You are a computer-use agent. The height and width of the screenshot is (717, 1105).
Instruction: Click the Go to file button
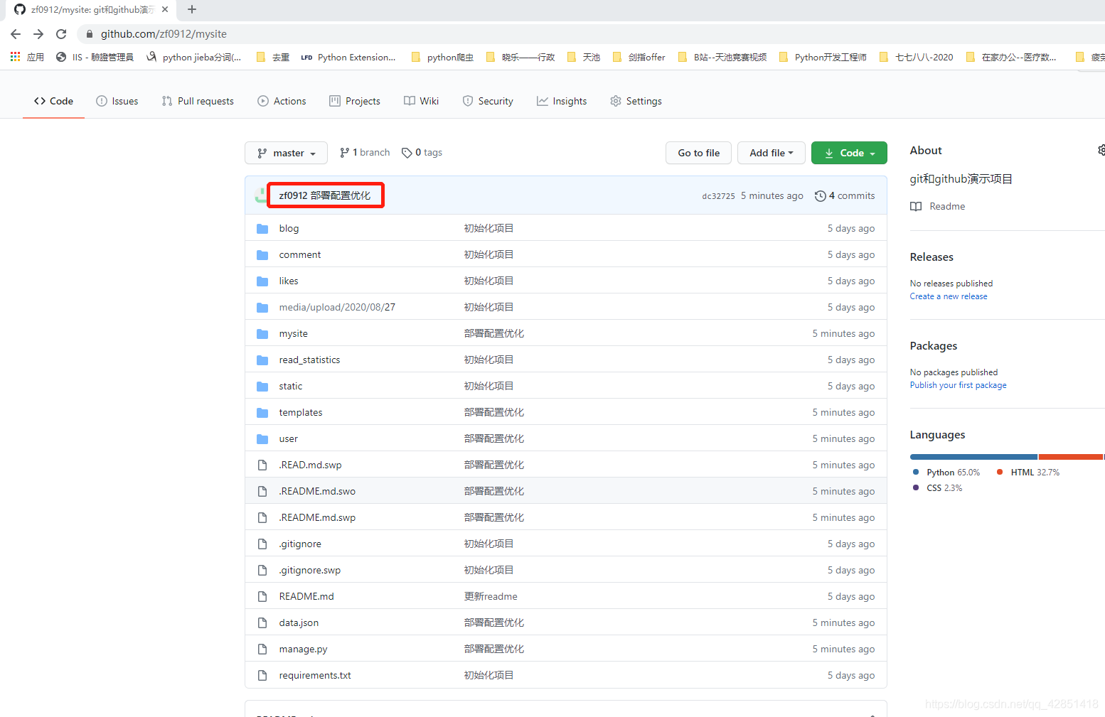[698, 153]
